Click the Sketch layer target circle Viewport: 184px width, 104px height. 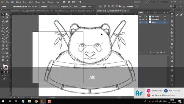point(165,22)
